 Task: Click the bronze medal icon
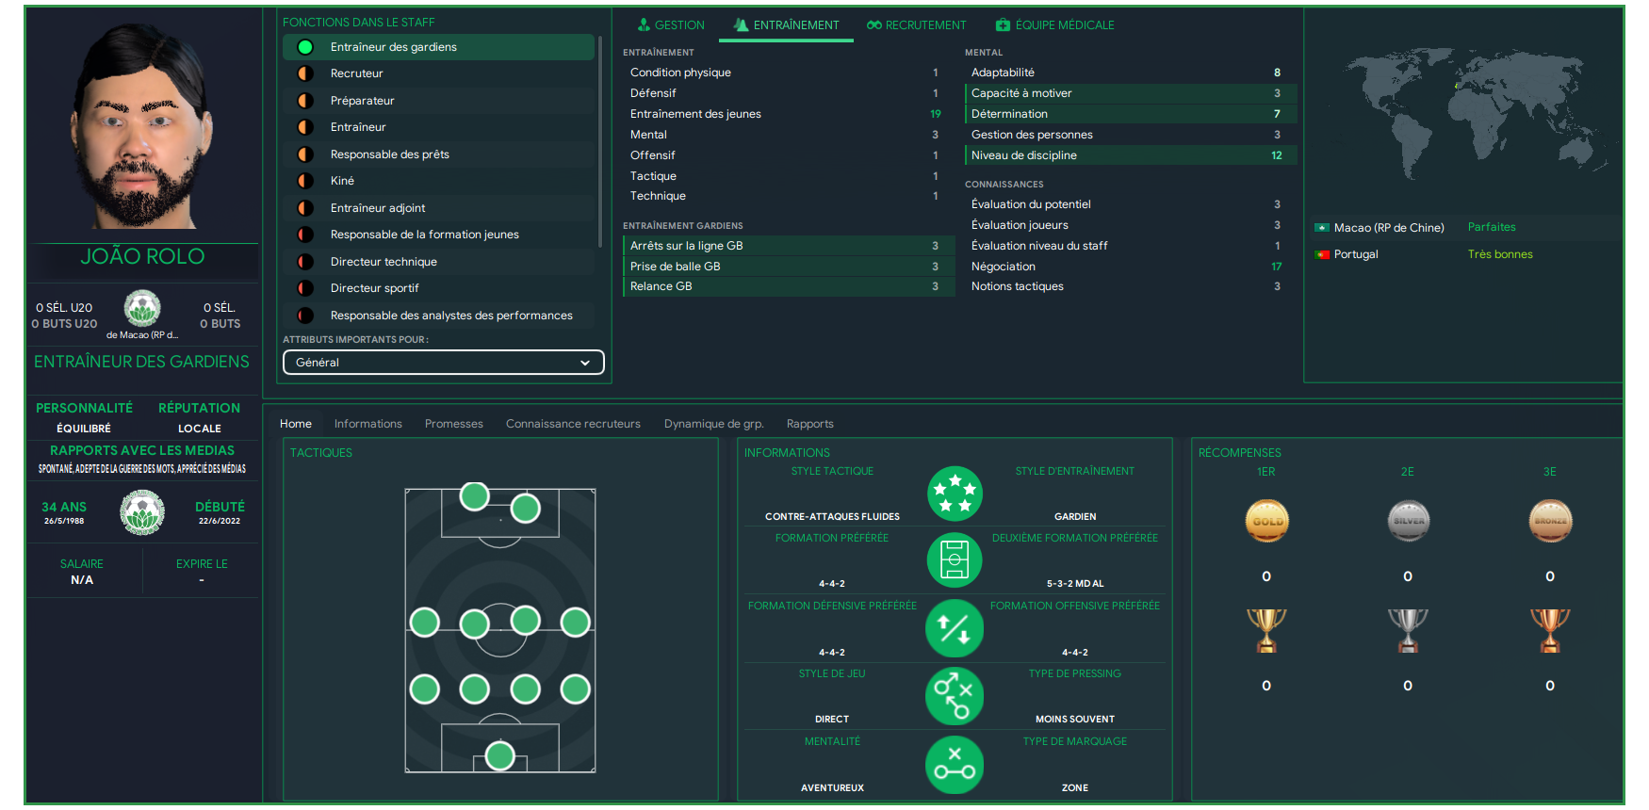[x=1550, y=521]
